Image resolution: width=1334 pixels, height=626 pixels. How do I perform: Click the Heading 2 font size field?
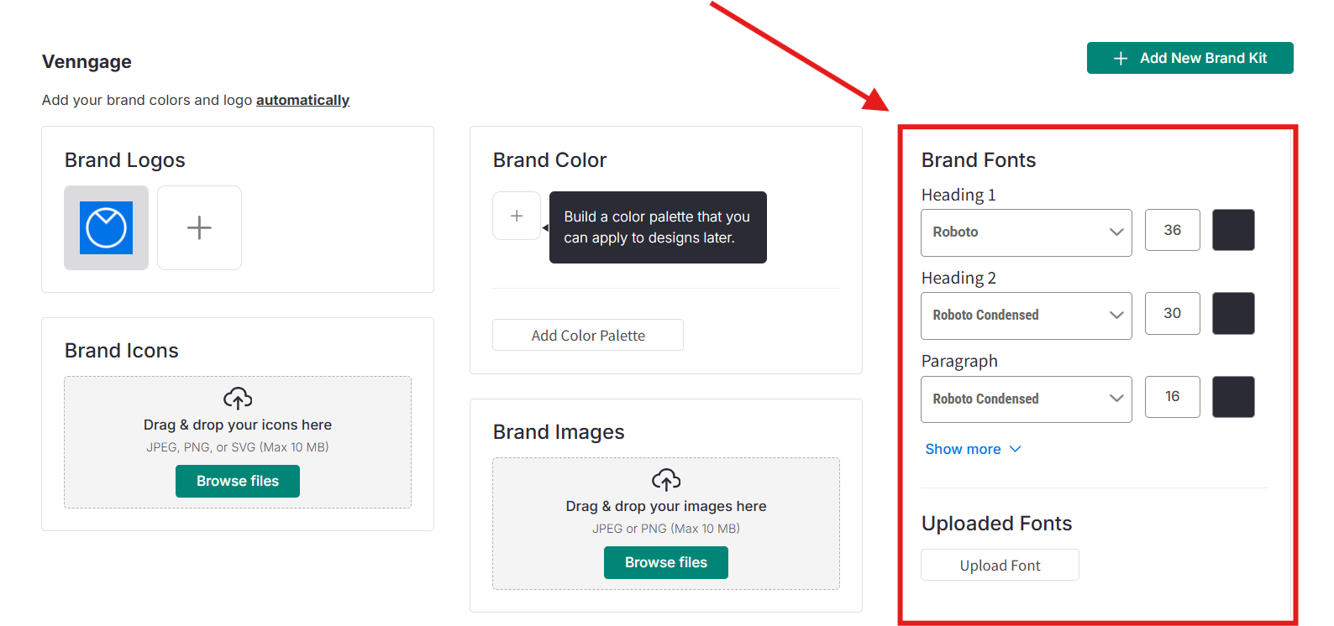coord(1172,313)
